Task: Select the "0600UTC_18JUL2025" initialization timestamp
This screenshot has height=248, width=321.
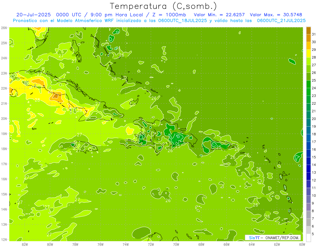Action: [182, 21]
